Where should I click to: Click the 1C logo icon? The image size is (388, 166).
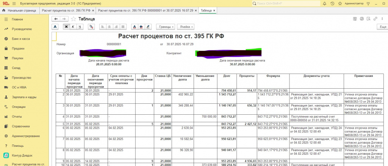[5, 4]
